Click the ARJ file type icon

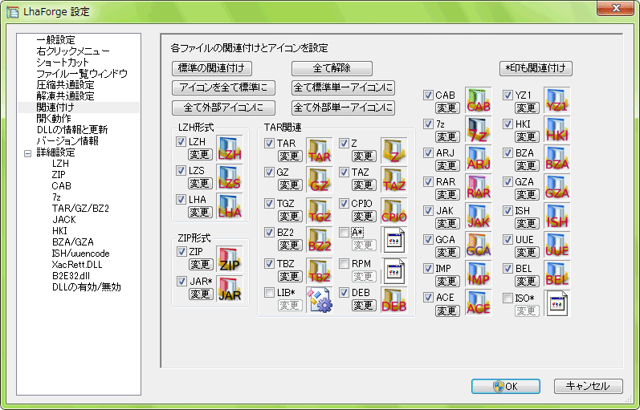479,158
